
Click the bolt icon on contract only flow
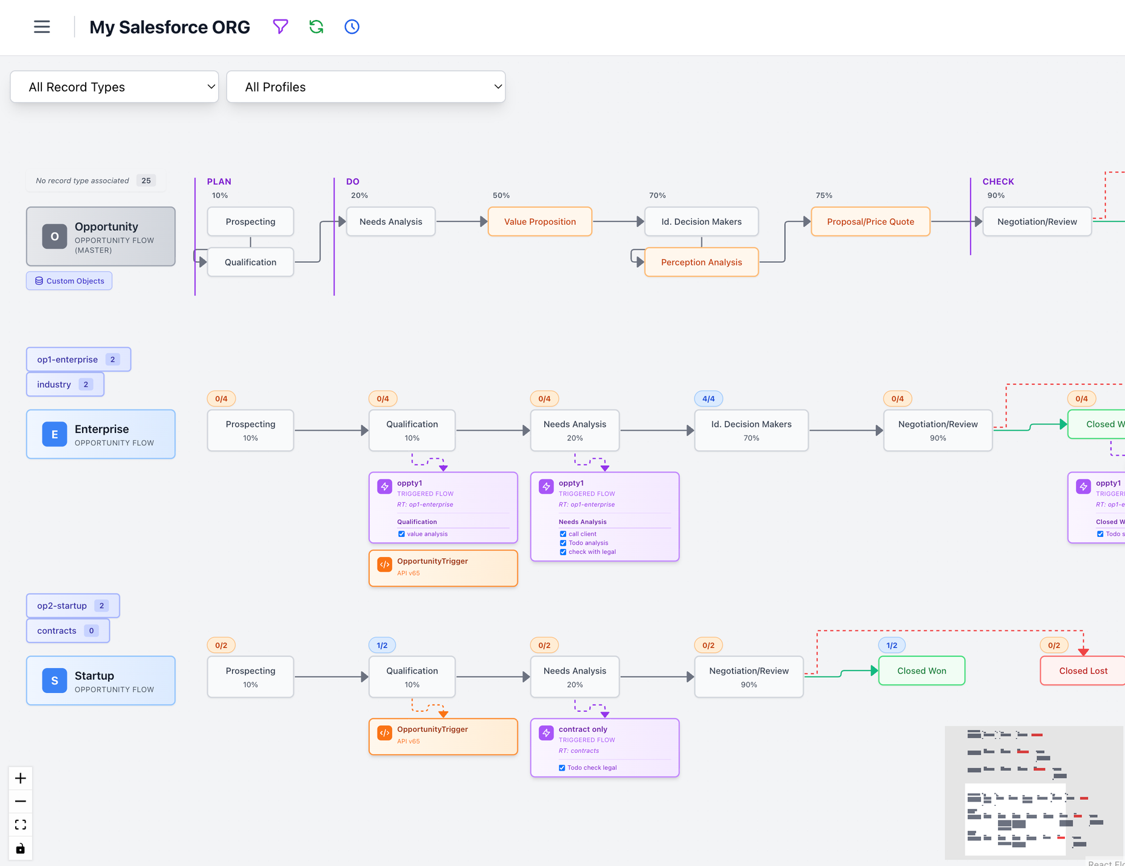coord(546,733)
